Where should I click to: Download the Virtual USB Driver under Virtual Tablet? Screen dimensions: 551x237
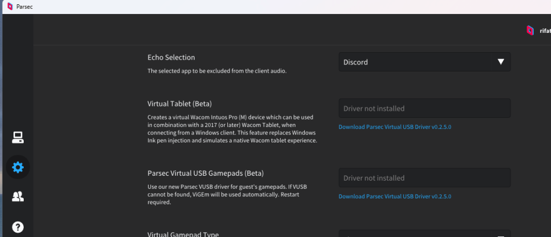click(395, 127)
